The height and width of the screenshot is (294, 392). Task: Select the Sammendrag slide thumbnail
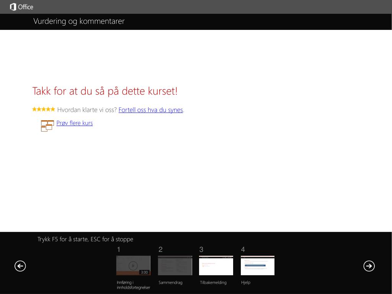175,266
